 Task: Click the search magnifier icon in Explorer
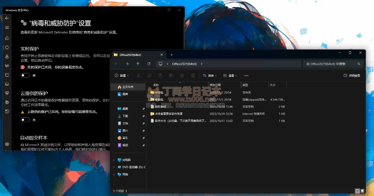click(359, 64)
